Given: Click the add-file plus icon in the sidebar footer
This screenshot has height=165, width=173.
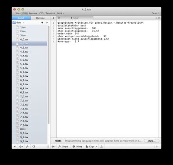Looking at the screenshot, I should 15,146.
